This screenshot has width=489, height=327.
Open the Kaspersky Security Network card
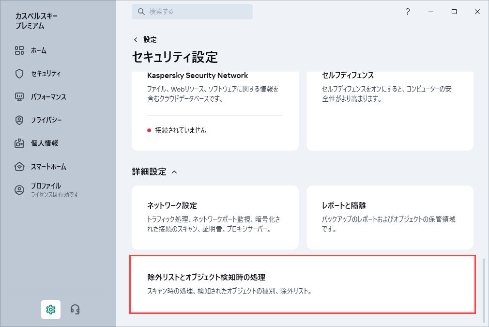click(x=215, y=111)
